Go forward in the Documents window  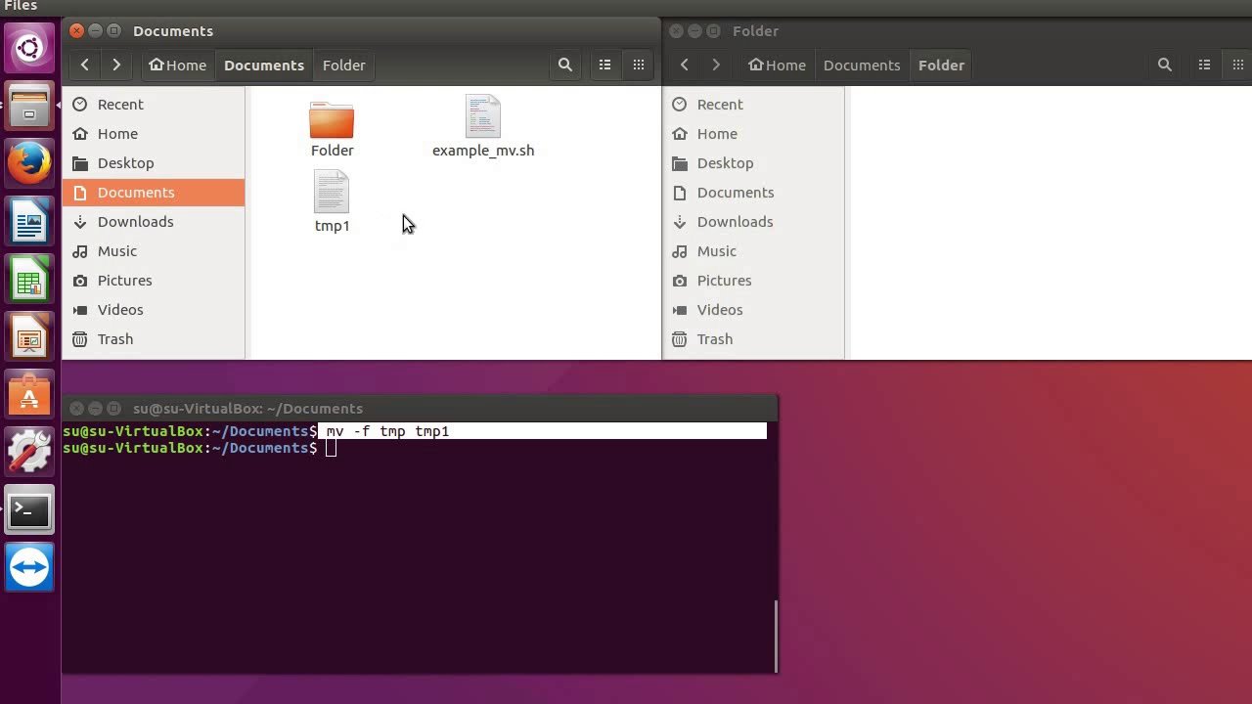116,65
